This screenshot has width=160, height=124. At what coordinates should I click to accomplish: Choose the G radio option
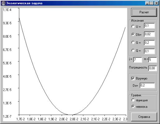click(133, 43)
